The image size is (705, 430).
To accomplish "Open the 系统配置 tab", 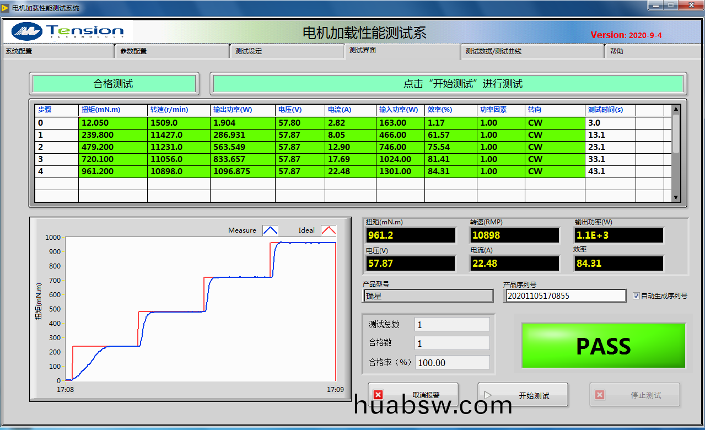I will pos(58,51).
